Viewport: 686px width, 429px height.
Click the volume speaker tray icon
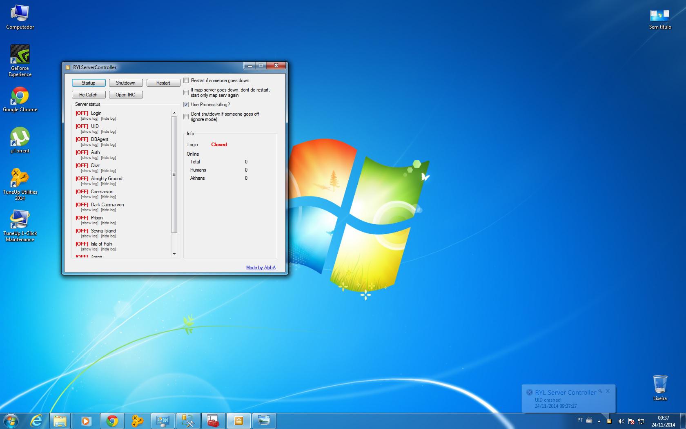click(x=621, y=421)
